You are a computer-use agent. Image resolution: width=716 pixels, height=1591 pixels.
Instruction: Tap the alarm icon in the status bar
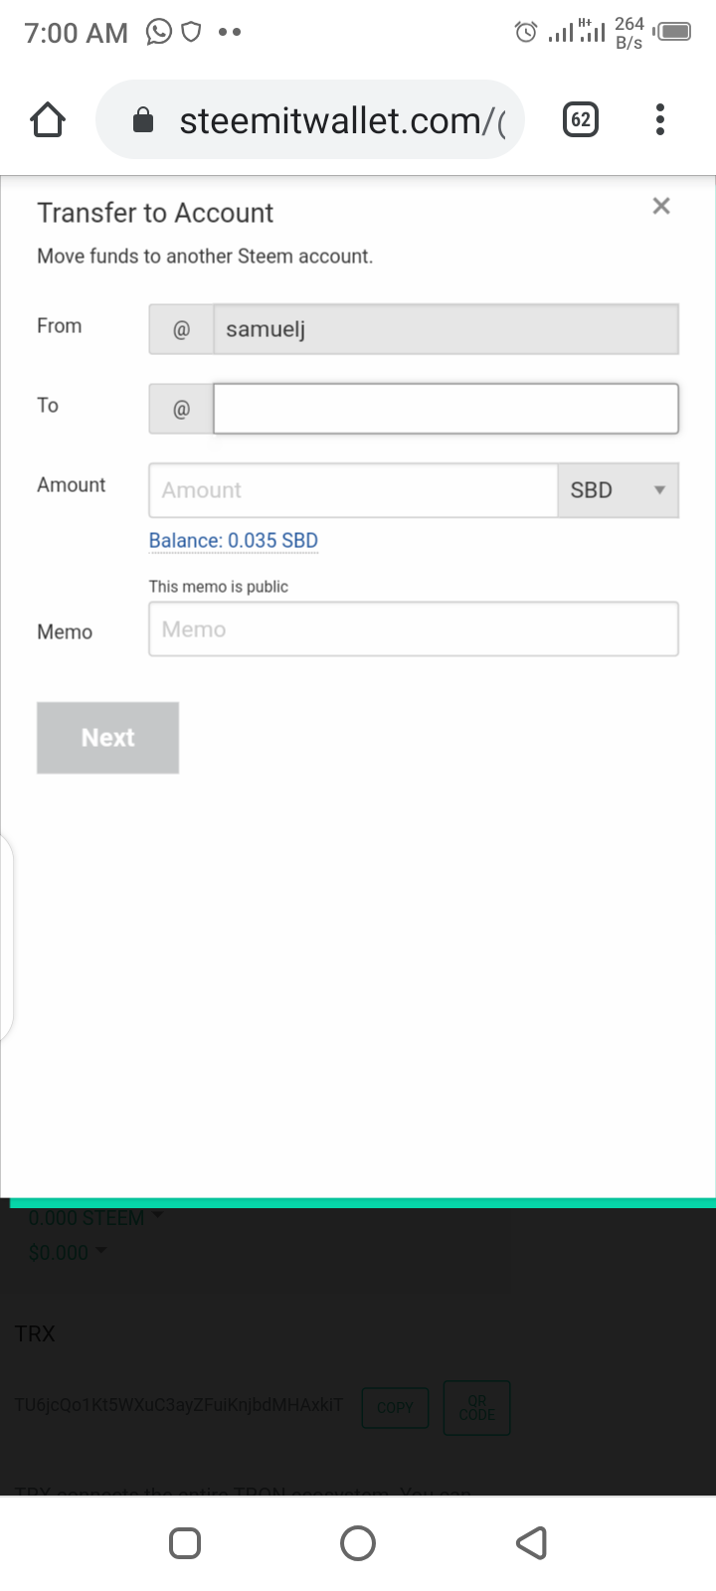(x=526, y=33)
